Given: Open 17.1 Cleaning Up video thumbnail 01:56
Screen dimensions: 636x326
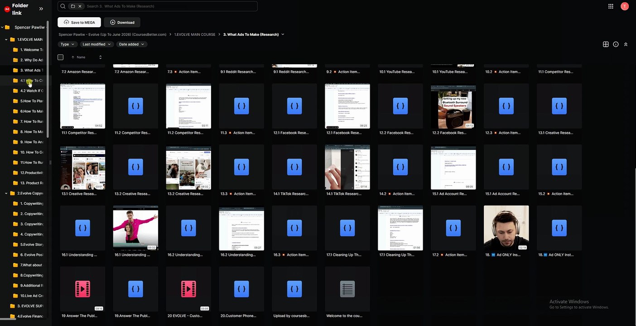Looking at the screenshot, I should click(x=400, y=228).
